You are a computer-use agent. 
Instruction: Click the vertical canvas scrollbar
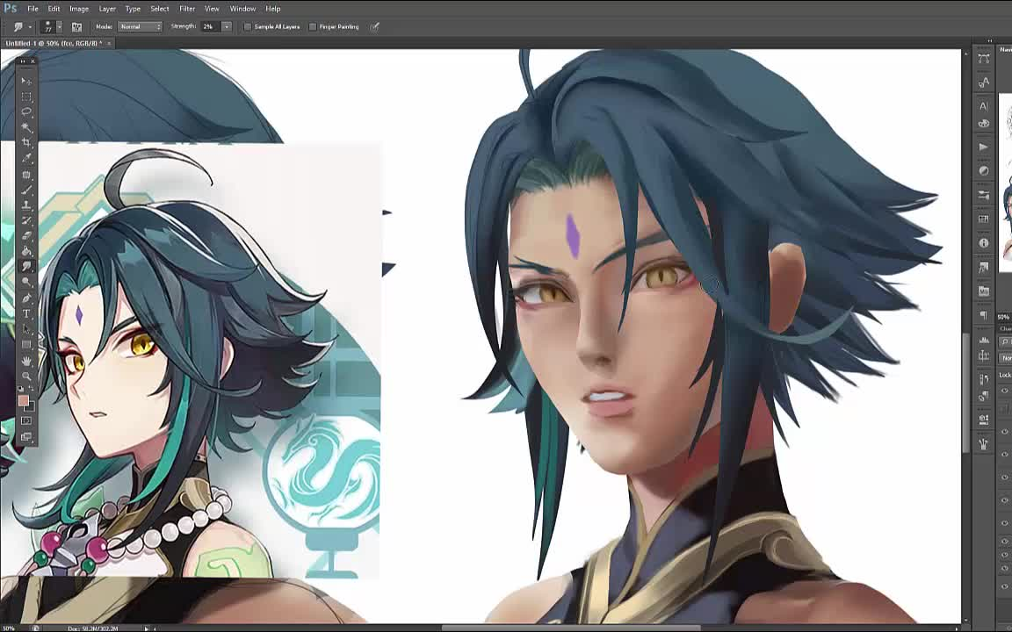[965, 393]
